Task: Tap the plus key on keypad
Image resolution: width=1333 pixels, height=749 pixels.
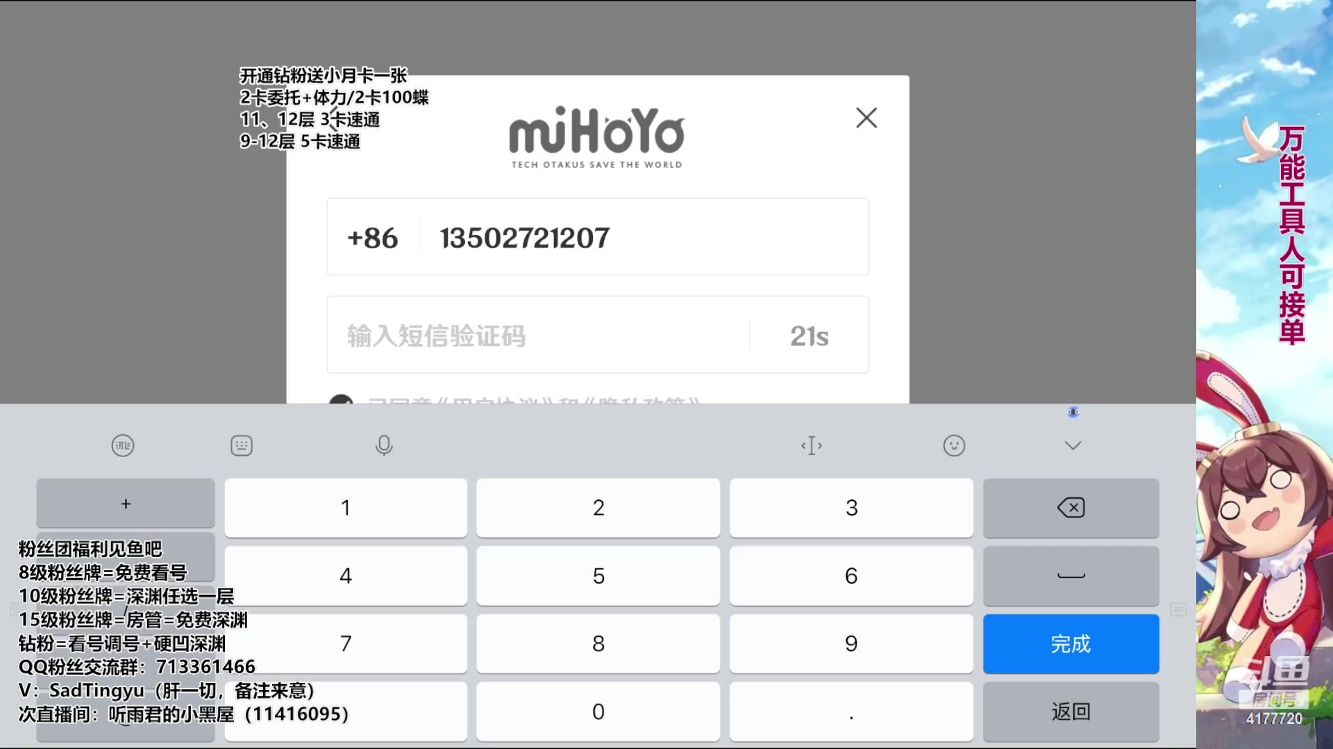Action: pos(126,503)
